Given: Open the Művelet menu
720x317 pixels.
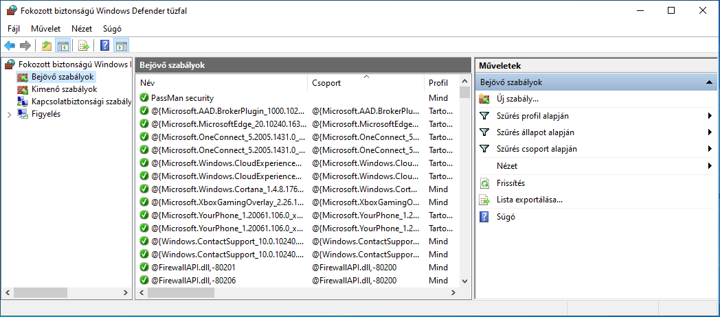Looking at the screenshot, I should tap(45, 28).
